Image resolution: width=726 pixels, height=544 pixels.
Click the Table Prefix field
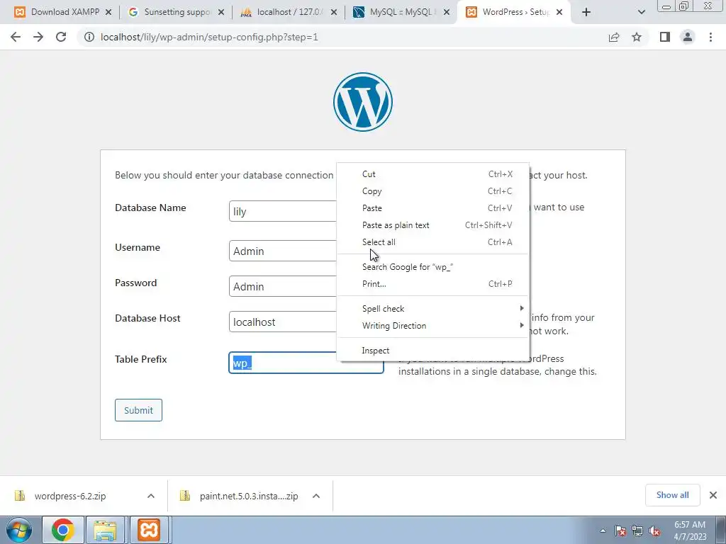click(306, 363)
